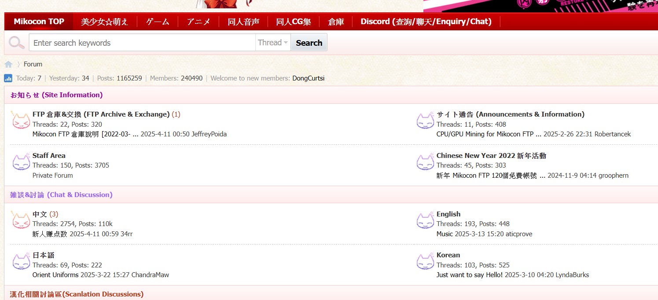Image resolution: width=658 pixels, height=300 pixels.
Task: Open FTP 倉庫&交換 forum
Action: tap(101, 114)
